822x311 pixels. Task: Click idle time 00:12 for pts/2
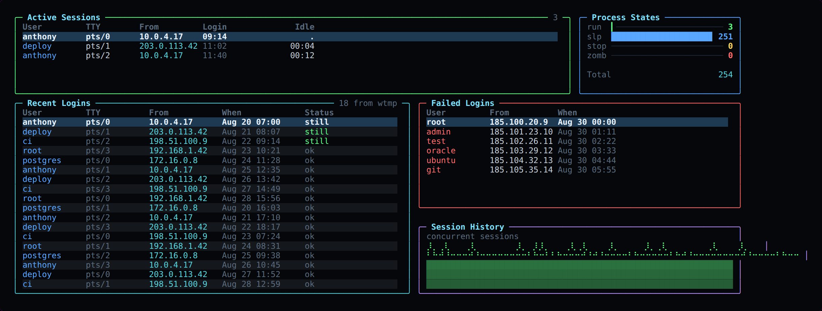pyautogui.click(x=302, y=55)
